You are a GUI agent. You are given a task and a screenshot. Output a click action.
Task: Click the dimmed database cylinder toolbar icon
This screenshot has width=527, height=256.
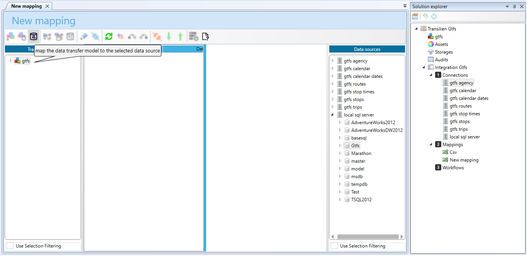coord(70,36)
